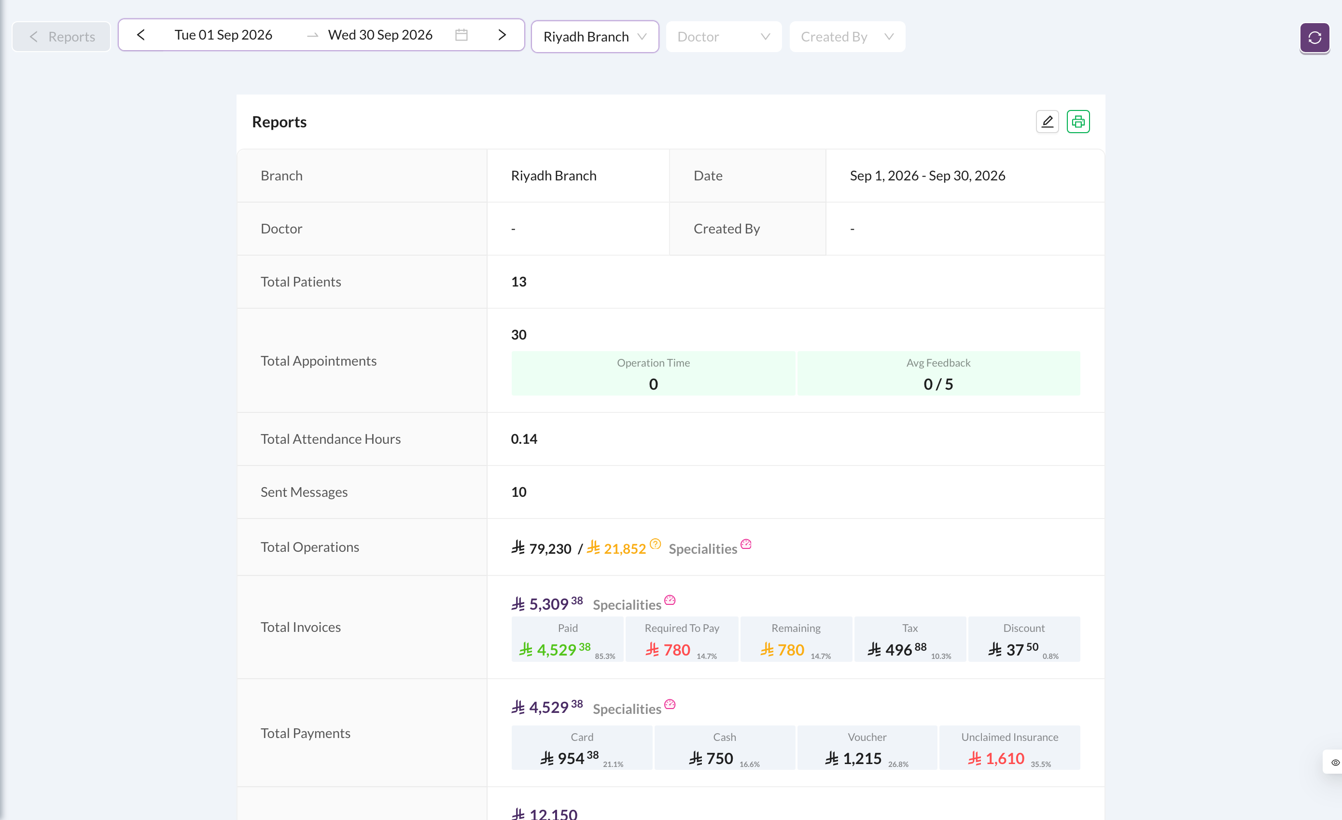Viewport: 1342px width, 820px height.
Task: Click the Voucher 1,215 box
Action: pyautogui.click(x=867, y=748)
